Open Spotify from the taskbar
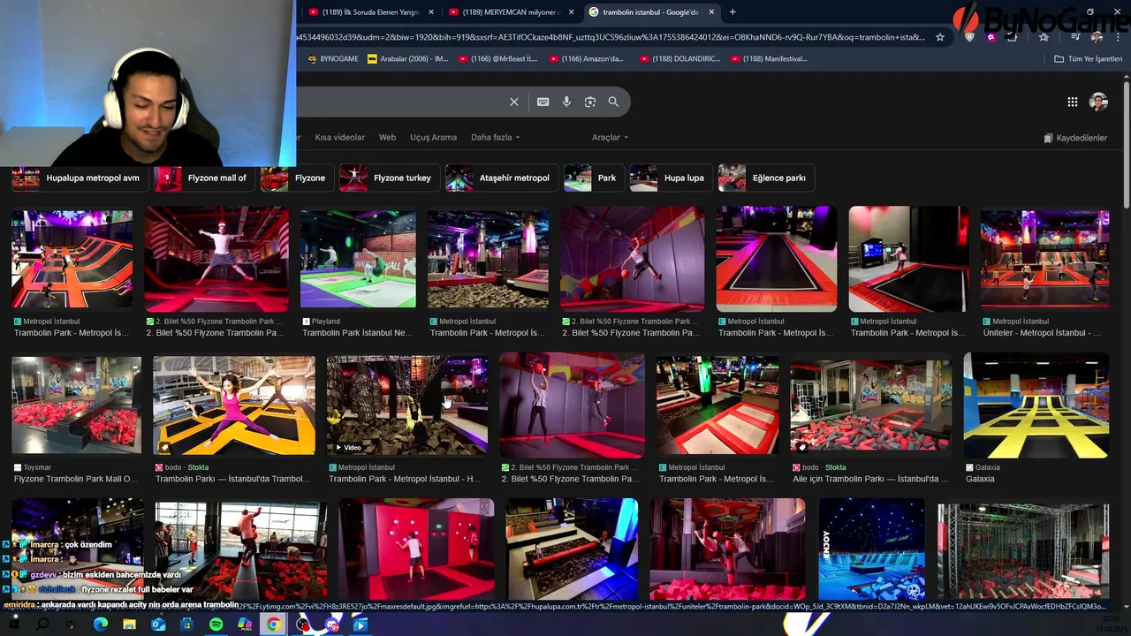 (216, 625)
